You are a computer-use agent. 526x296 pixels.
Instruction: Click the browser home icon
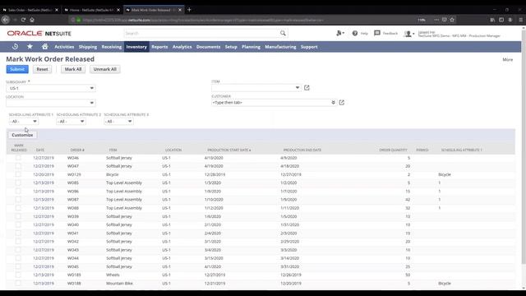[32, 20]
